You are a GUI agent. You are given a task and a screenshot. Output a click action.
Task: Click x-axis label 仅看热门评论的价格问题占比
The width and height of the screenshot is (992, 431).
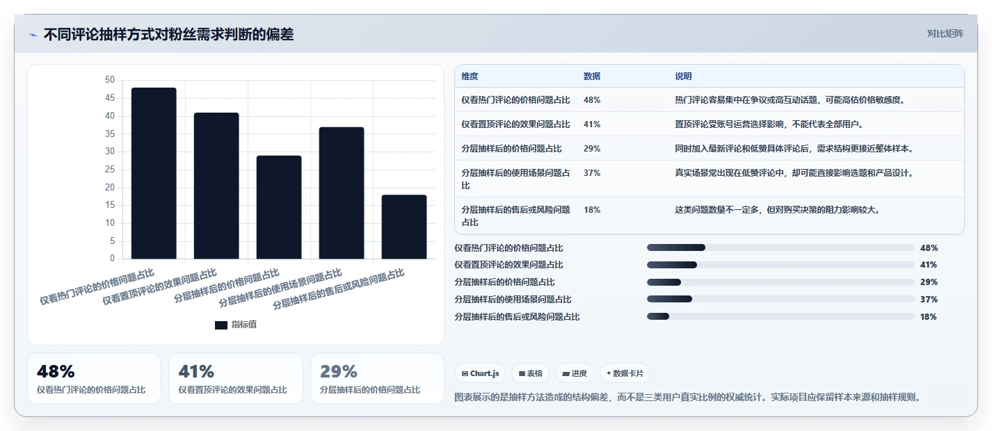(97, 286)
